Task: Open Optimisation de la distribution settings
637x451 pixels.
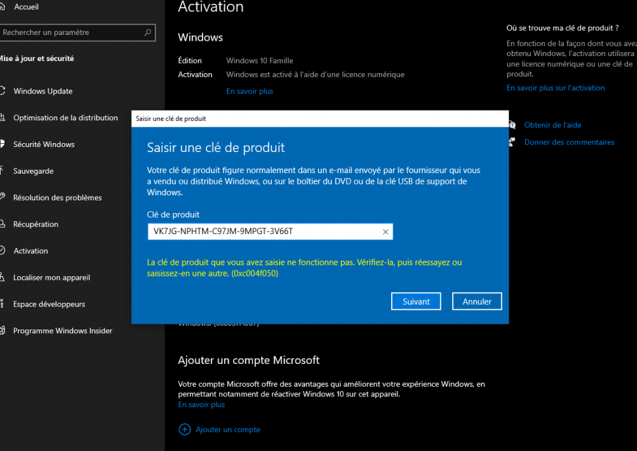Action: point(66,118)
